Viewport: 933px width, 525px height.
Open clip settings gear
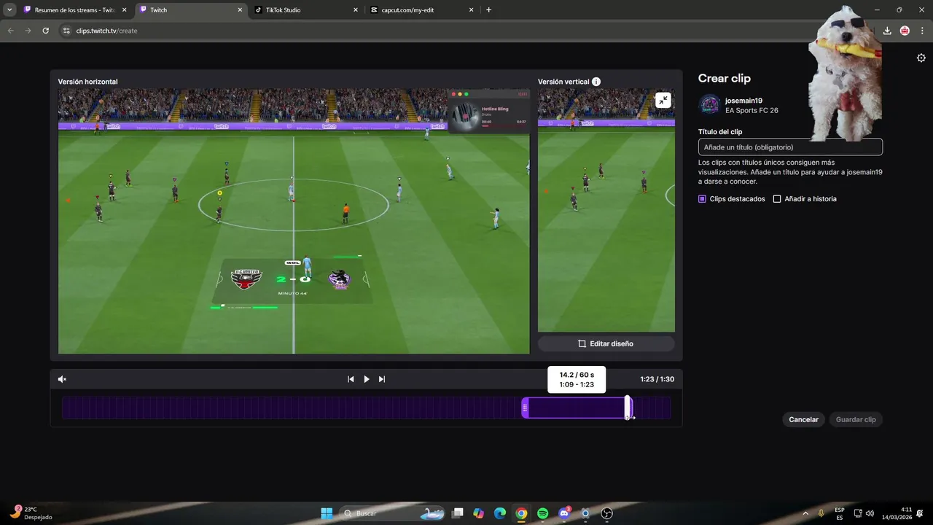pos(921,58)
